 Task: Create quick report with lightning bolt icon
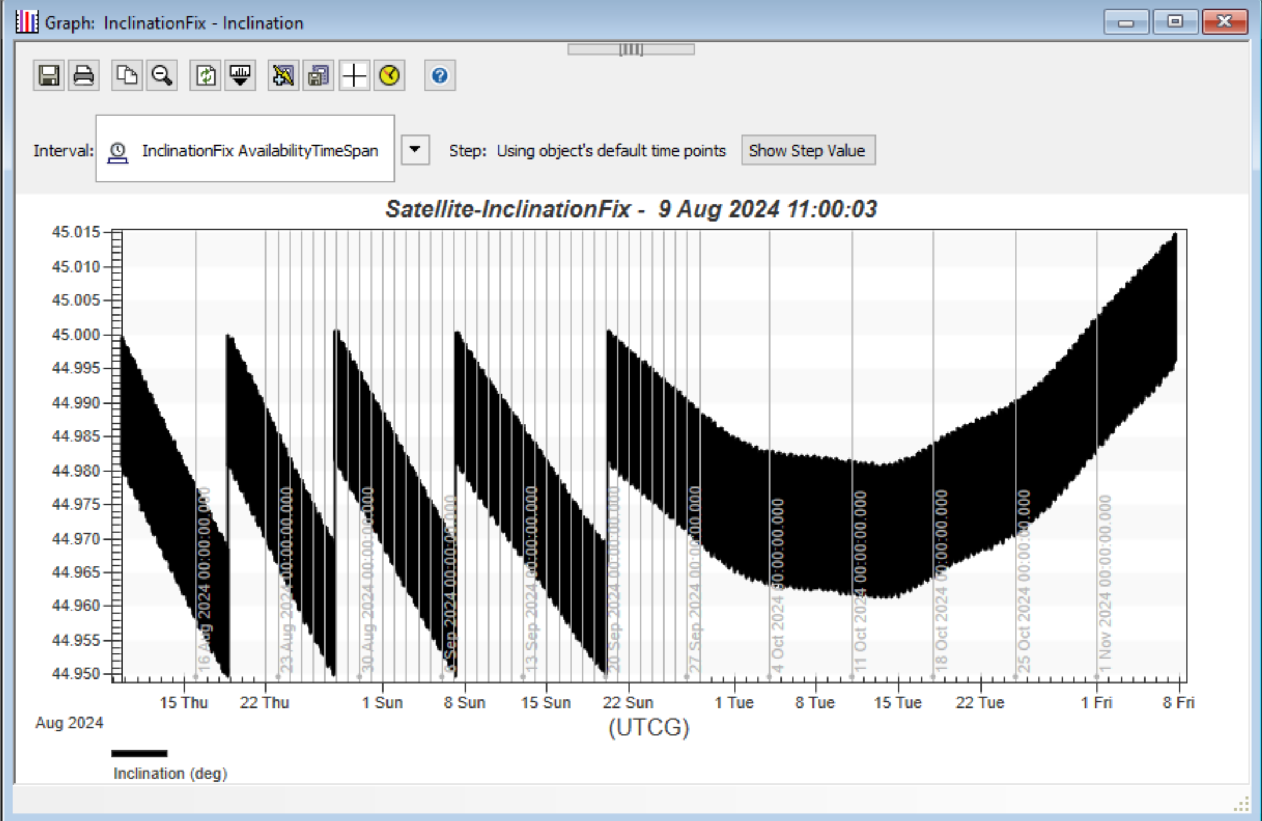coord(283,76)
